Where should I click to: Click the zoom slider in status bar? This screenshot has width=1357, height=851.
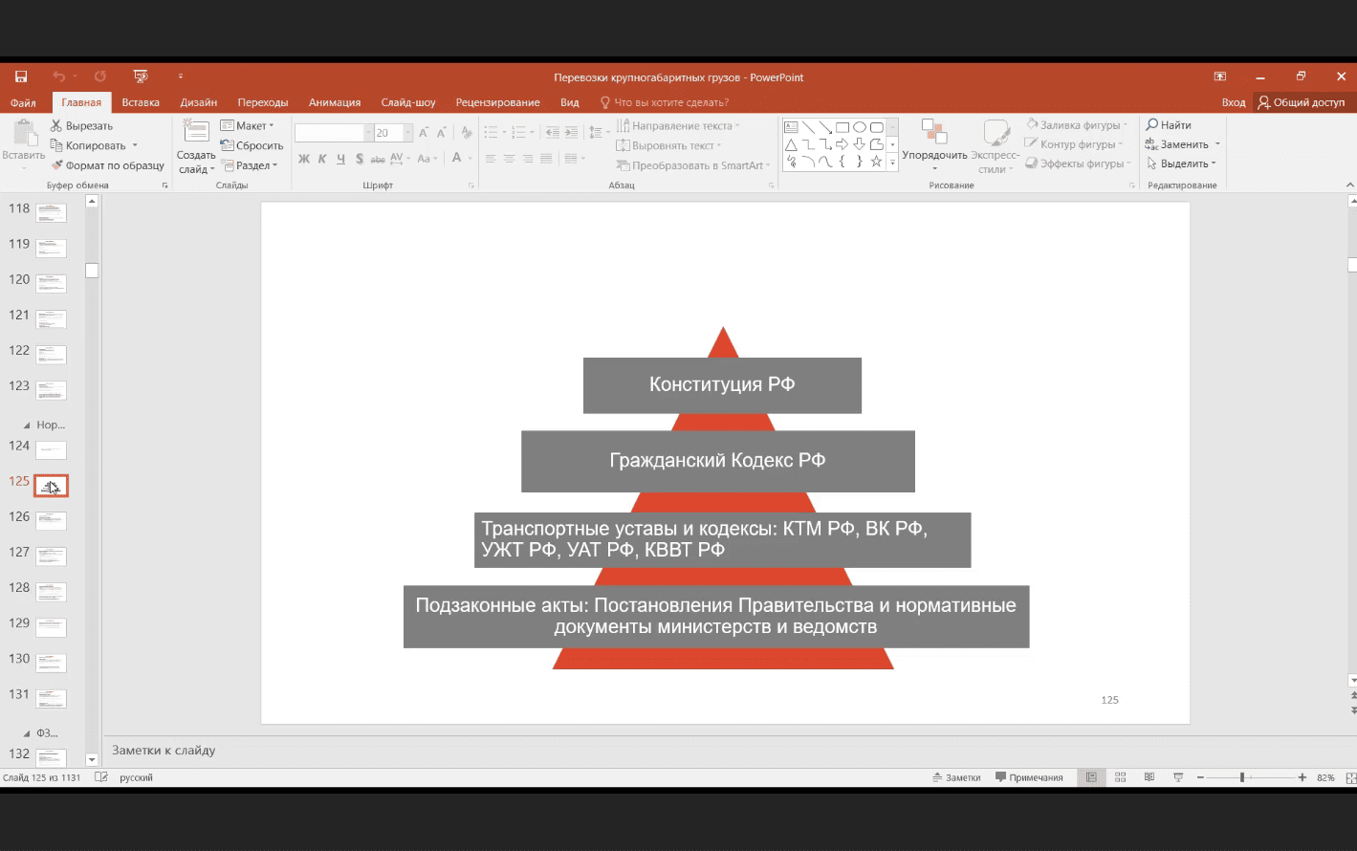(x=1242, y=777)
